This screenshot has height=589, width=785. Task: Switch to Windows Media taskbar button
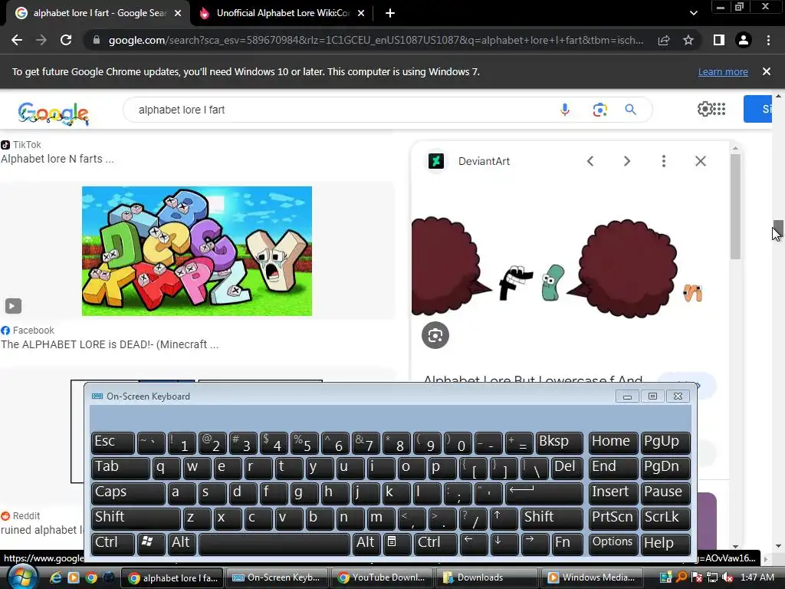tap(591, 578)
